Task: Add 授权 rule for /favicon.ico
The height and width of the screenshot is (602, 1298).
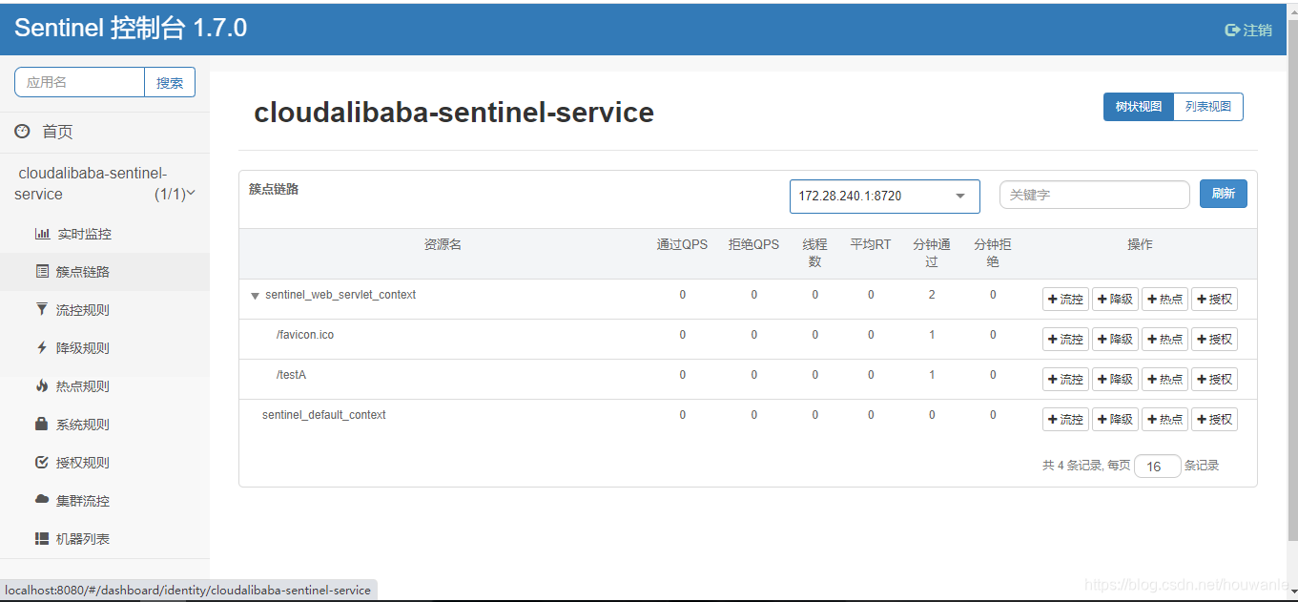Action: 1214,340
